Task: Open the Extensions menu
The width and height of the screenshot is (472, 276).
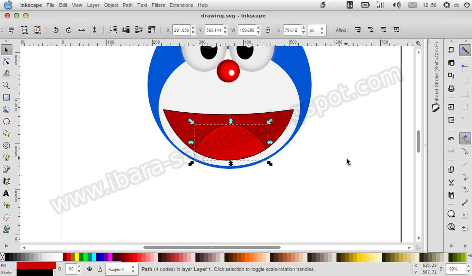Action: (x=181, y=5)
